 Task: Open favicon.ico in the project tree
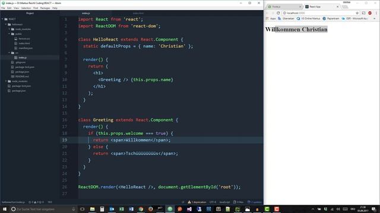24,38
